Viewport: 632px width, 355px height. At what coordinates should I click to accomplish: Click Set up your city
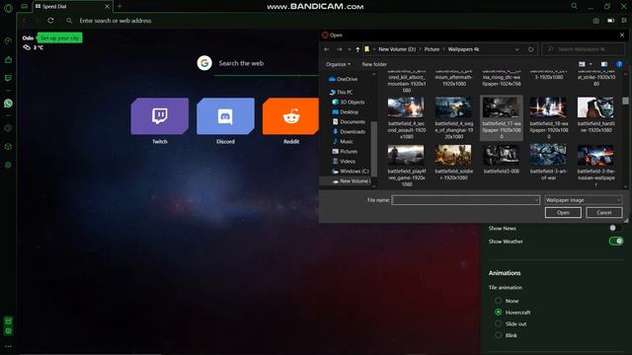coord(59,37)
